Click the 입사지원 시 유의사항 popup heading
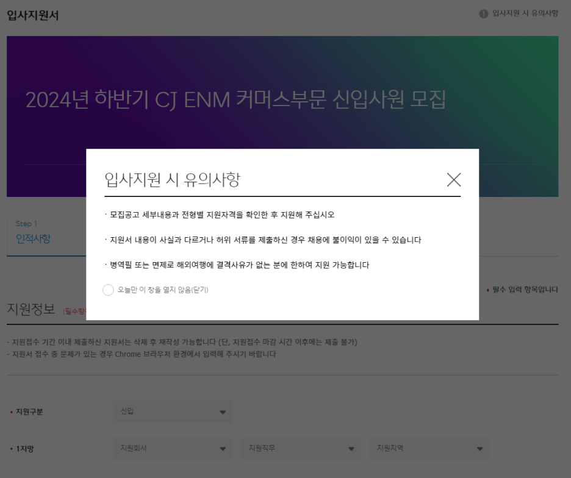The width and height of the screenshot is (571, 478). click(x=172, y=180)
